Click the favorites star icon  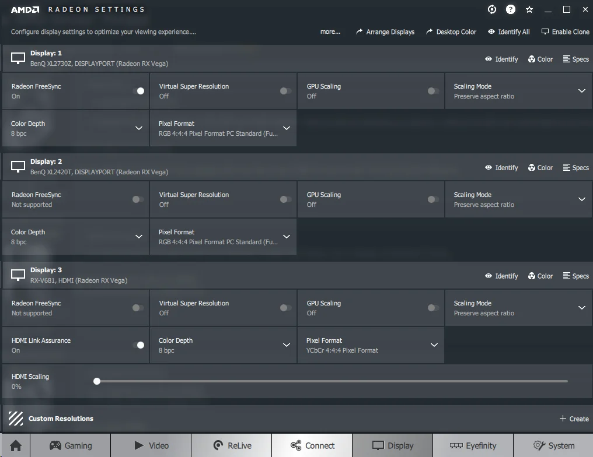click(529, 10)
